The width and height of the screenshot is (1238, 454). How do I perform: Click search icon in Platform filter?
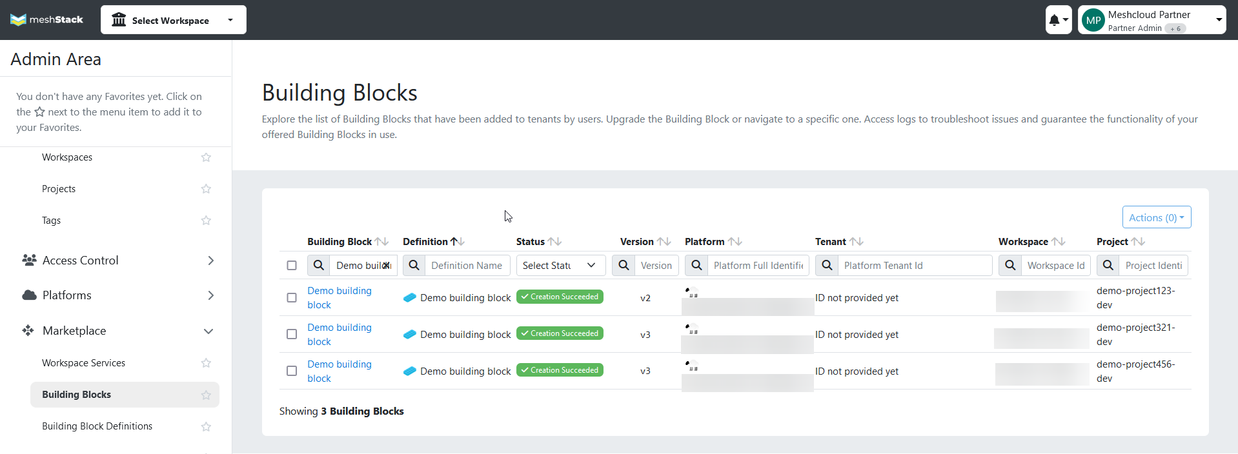(x=696, y=265)
